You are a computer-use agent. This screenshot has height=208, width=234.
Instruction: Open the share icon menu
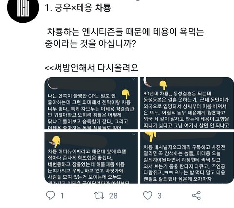pyautogui.click(x=196, y=195)
